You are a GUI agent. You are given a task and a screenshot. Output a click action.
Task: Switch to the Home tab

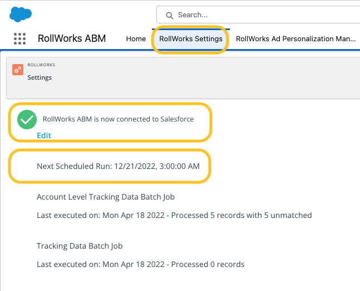(136, 39)
